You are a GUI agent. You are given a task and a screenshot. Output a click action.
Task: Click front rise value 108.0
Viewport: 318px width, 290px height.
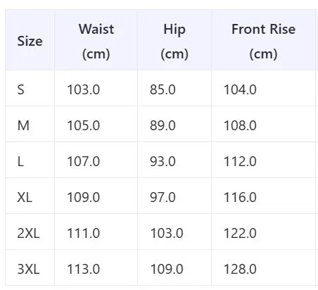[x=240, y=125]
